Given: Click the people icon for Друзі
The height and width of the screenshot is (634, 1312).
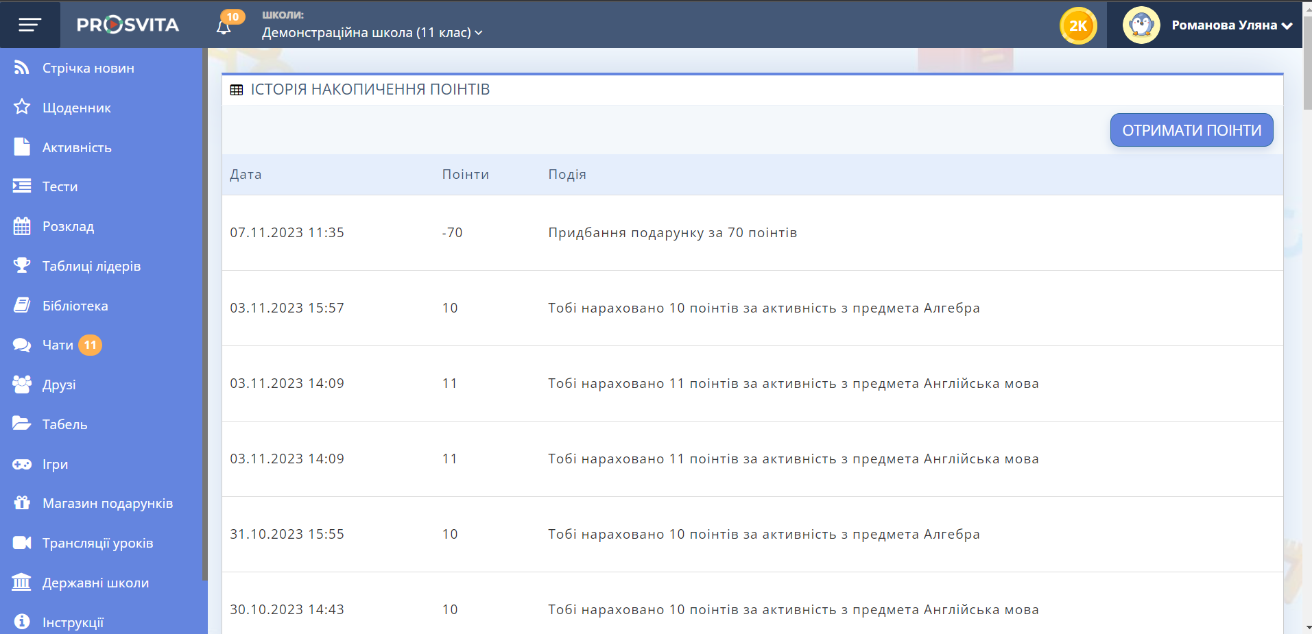Looking at the screenshot, I should 22,385.
